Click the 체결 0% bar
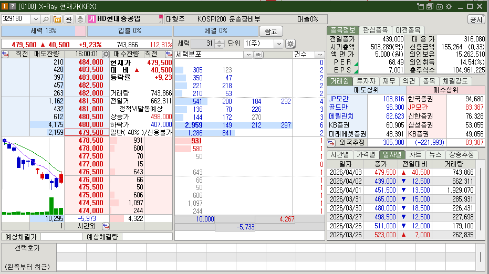The width and height of the screenshot is (489, 274). [x=216, y=31]
